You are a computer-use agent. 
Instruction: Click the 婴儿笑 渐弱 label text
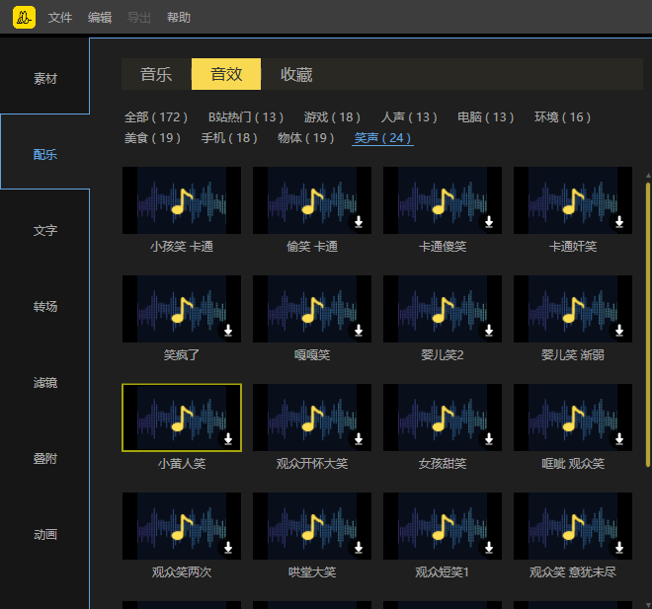[573, 355]
